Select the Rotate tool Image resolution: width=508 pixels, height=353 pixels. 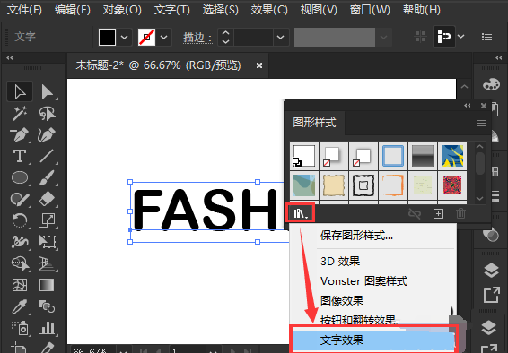click(20, 220)
